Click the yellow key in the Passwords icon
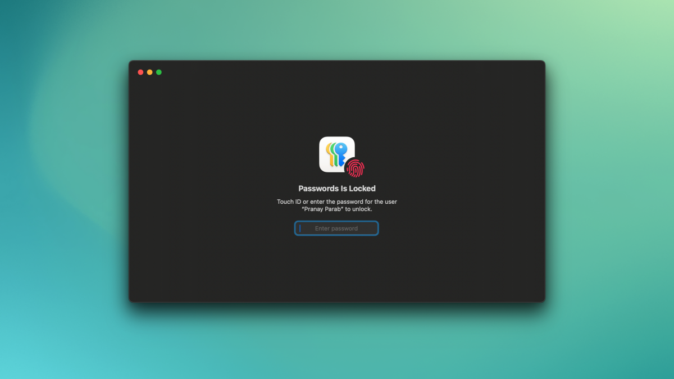This screenshot has height=379, width=674. [329, 154]
